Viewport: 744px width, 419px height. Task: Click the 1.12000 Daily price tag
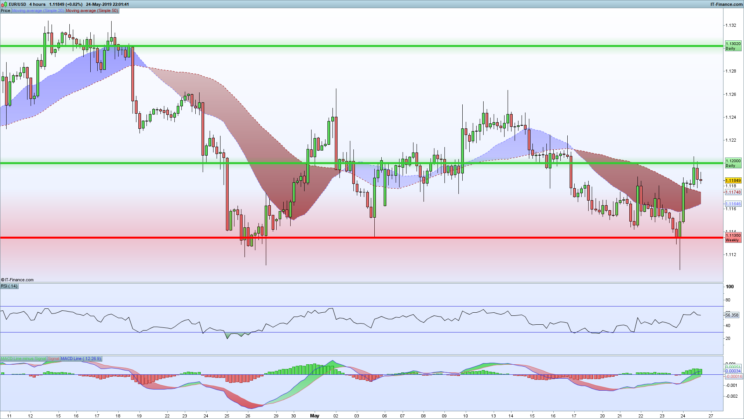pos(733,163)
